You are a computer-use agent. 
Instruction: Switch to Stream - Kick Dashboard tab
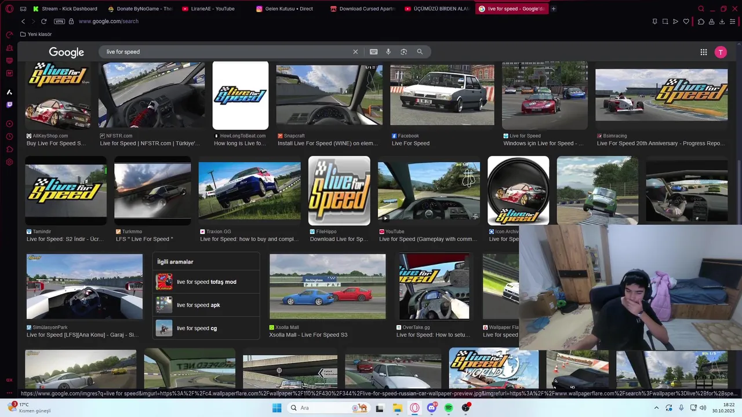coord(65,9)
